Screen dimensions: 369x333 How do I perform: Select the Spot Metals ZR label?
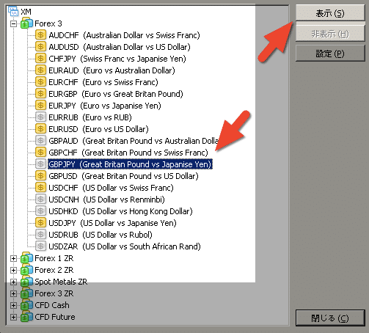61,282
